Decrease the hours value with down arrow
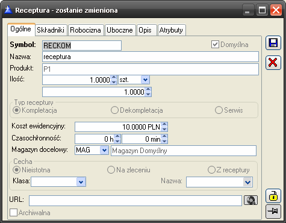The width and height of the screenshot is (286, 223). 117,141
